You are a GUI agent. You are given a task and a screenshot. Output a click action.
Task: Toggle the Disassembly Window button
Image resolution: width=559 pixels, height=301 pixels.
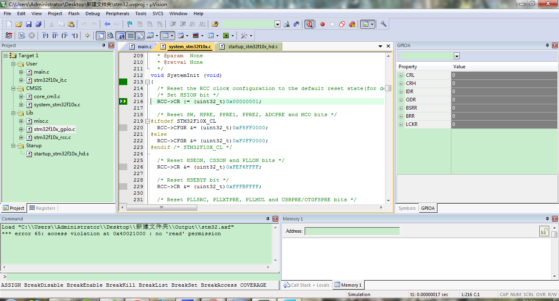click(x=110, y=36)
